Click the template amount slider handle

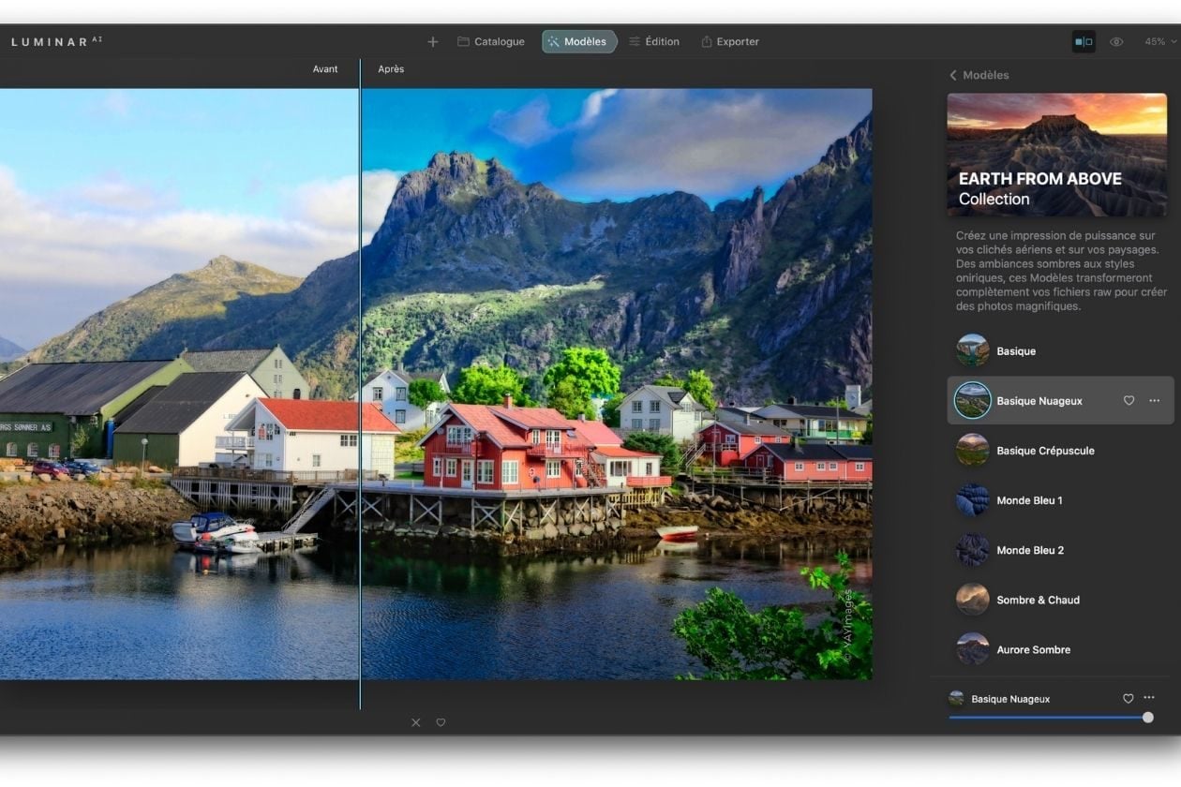tap(1147, 718)
